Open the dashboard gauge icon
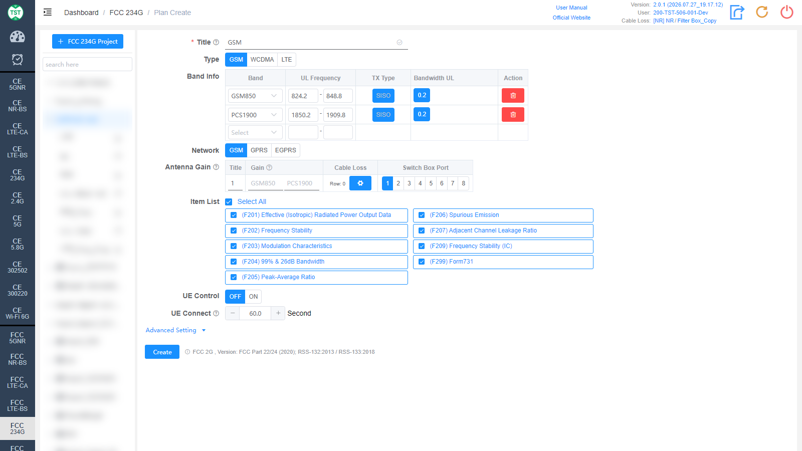 [18, 37]
